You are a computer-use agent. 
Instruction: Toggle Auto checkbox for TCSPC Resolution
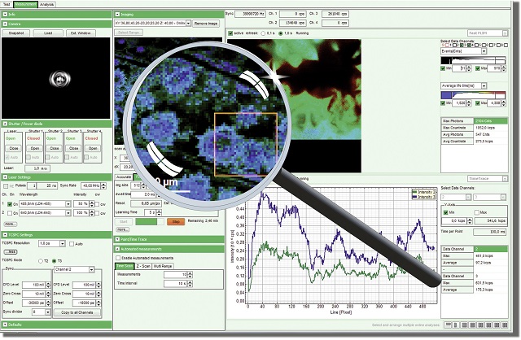(72, 244)
